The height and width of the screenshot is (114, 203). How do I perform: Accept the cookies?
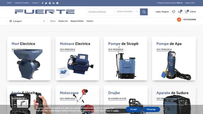[x=133, y=109]
